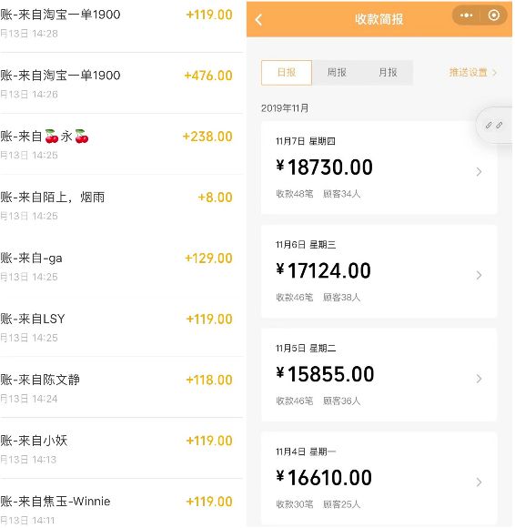Open 推送设置 push settings link
The height and width of the screenshot is (528, 515).
tap(472, 73)
